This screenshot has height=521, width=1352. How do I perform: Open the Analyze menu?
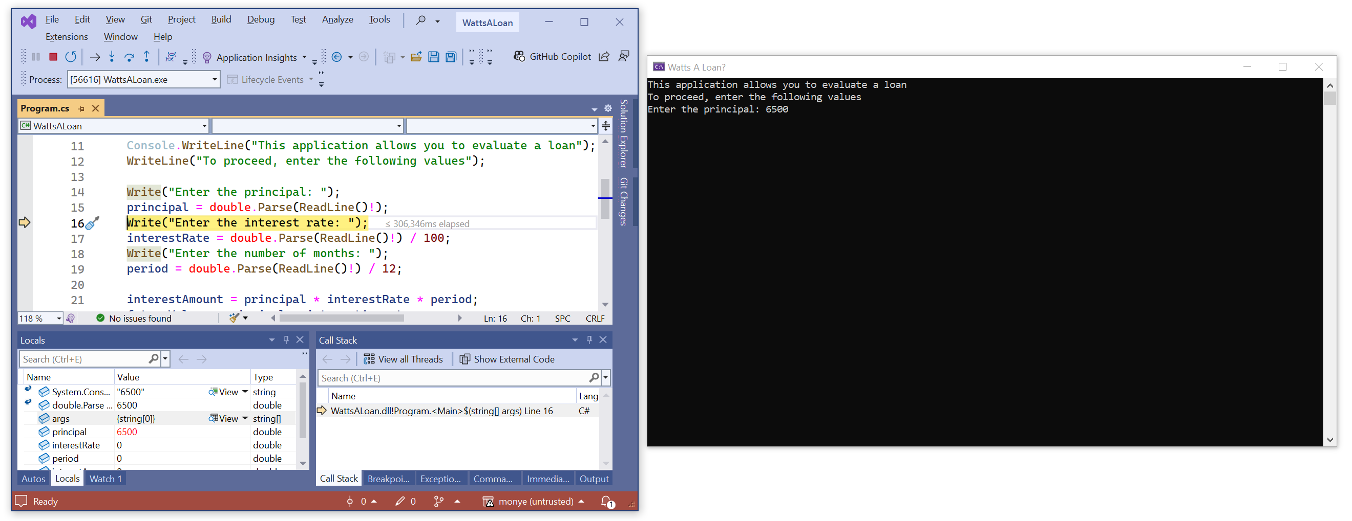click(337, 19)
